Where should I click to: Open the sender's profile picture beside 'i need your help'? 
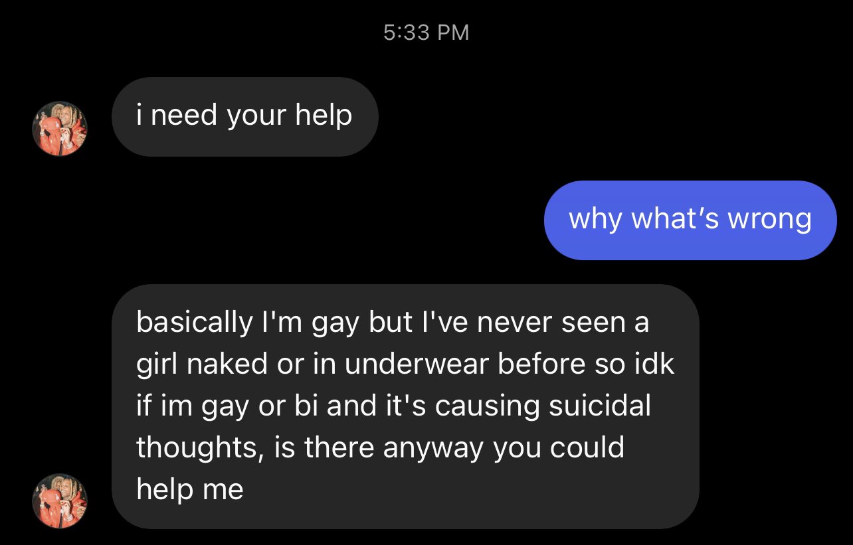(x=60, y=129)
